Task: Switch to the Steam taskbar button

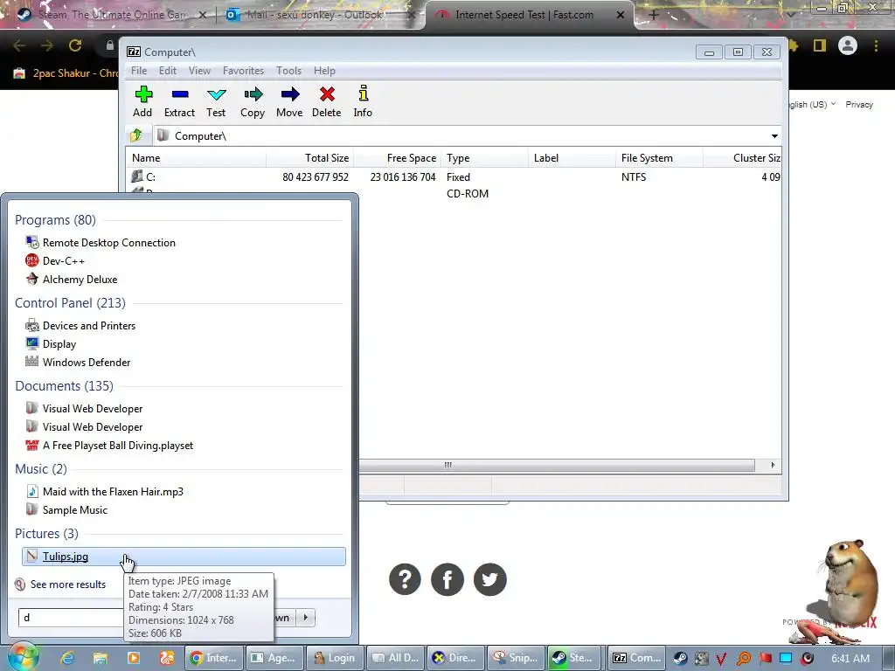Action: pyautogui.click(x=575, y=658)
